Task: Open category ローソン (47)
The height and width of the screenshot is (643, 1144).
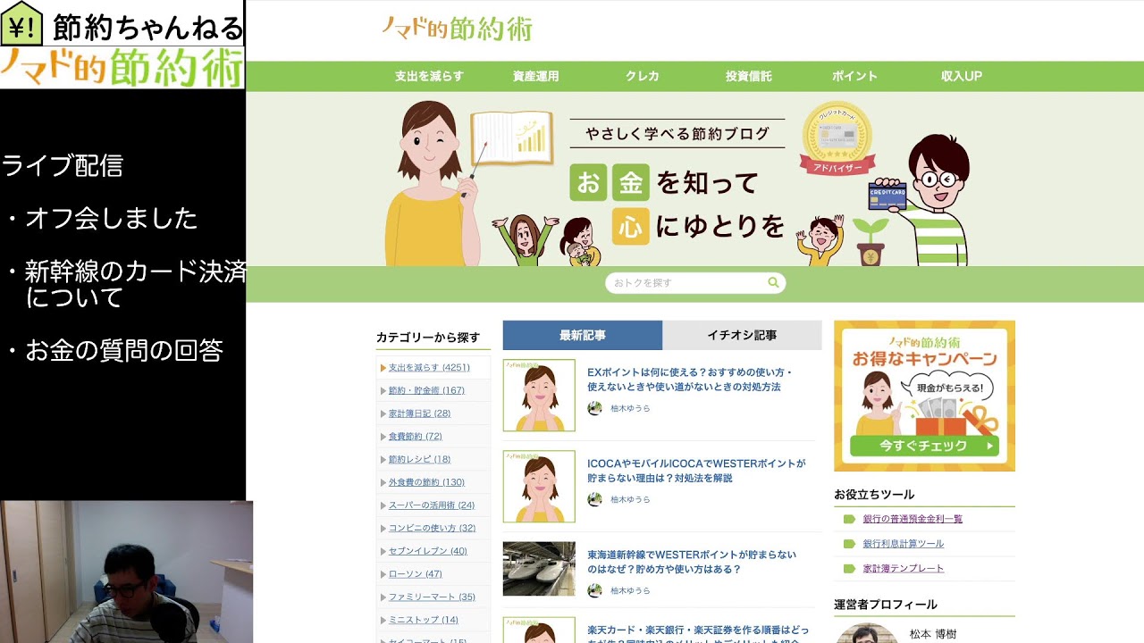Action: [x=415, y=574]
